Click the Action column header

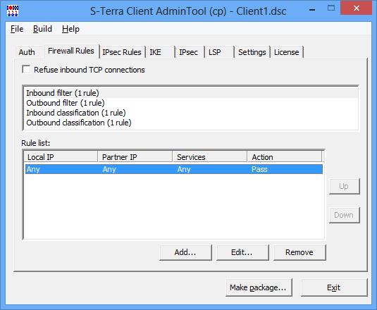pos(285,157)
